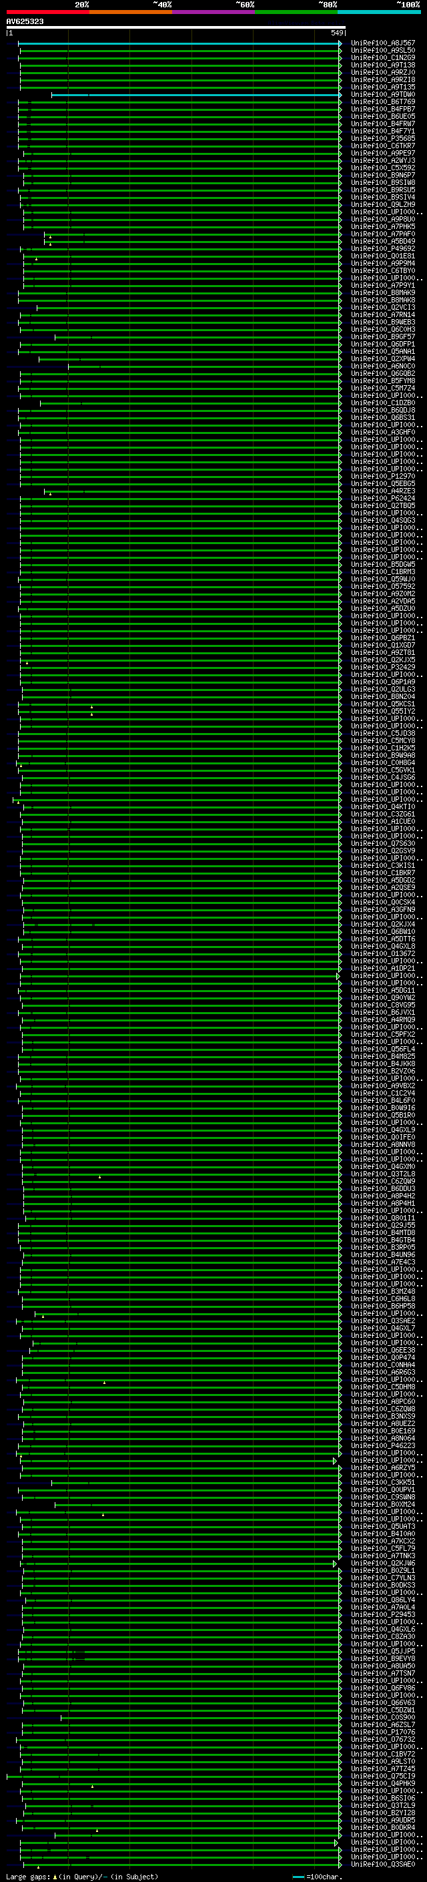Image resolution: width=427 pixels, height=1882 pixels.
Task: Open hit UniRef100_A9SL50
Action: click(383, 51)
